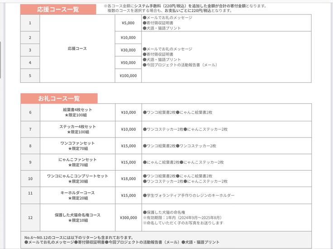
Task: Click the お礼コース一覧 header banner
Action: (x=59, y=99)
